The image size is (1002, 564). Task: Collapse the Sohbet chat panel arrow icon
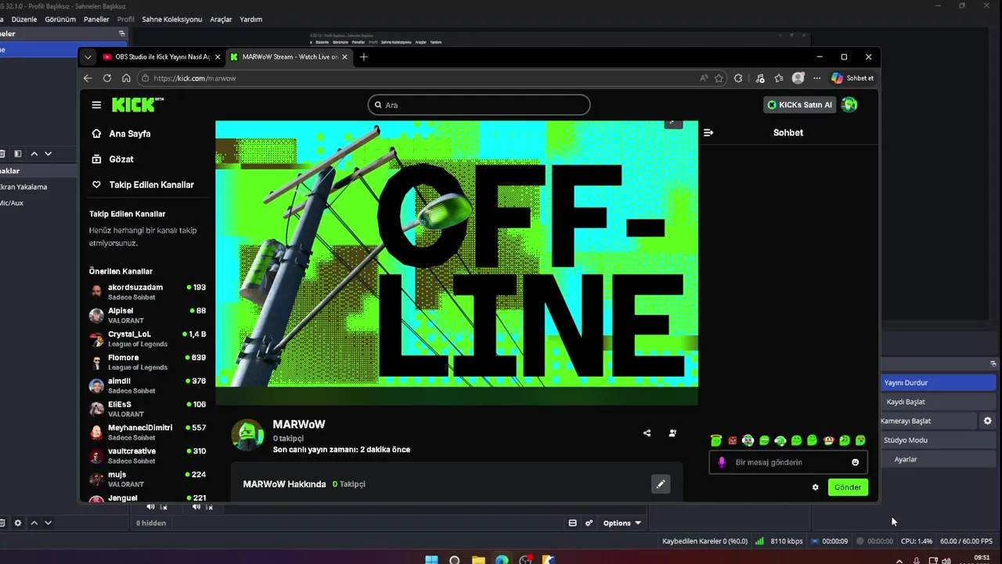[708, 132]
